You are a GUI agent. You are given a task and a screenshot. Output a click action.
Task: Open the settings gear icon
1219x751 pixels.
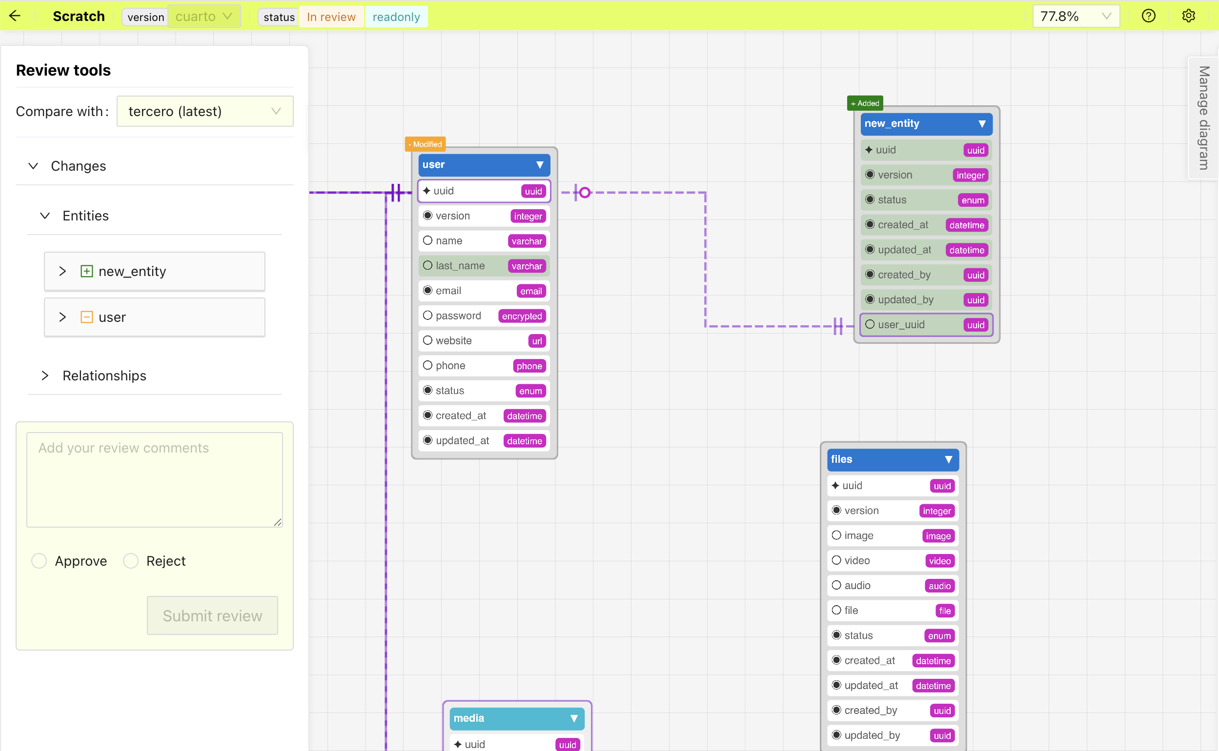(1188, 16)
